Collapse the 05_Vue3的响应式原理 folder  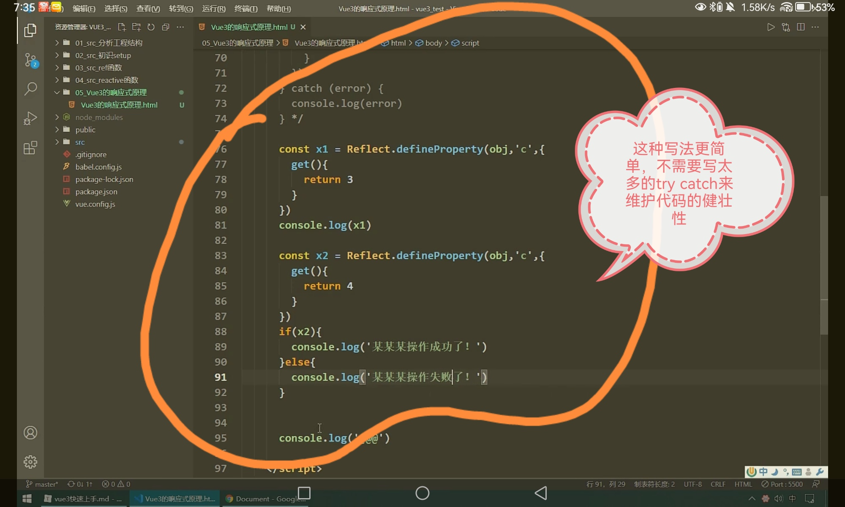(111, 93)
